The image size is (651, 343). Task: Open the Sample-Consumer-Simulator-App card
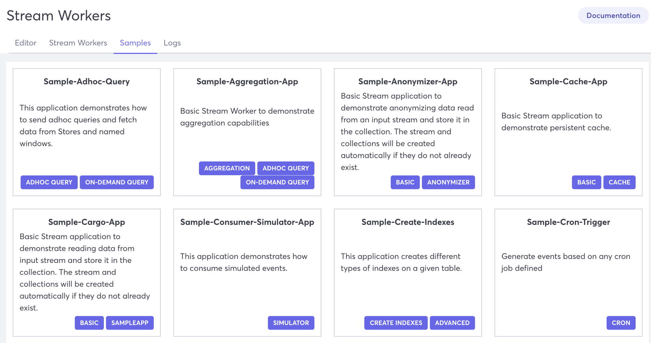tap(247, 222)
